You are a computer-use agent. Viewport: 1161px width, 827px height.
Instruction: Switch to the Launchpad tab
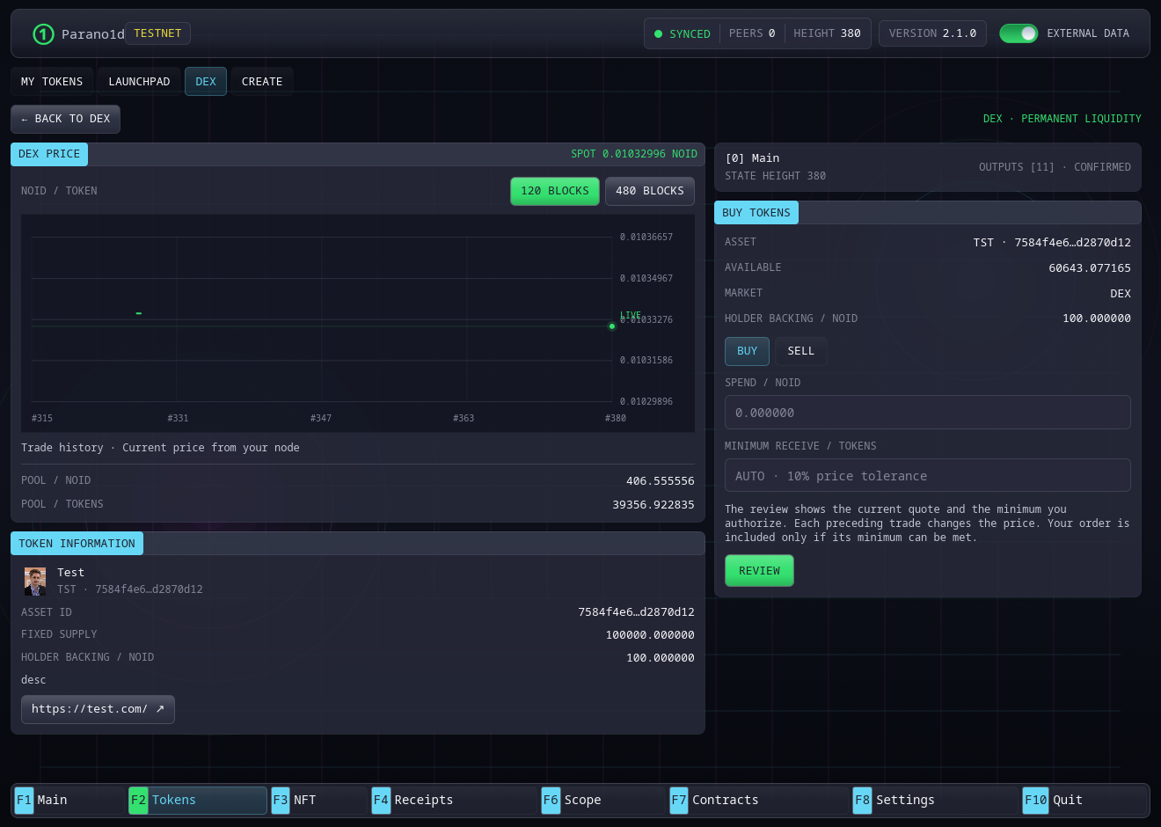[x=139, y=82]
